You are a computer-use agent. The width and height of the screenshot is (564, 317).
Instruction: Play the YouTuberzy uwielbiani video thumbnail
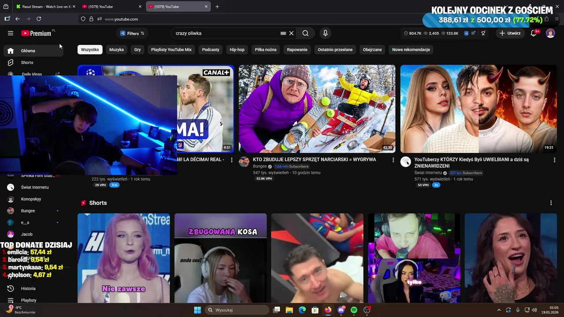coord(479,109)
